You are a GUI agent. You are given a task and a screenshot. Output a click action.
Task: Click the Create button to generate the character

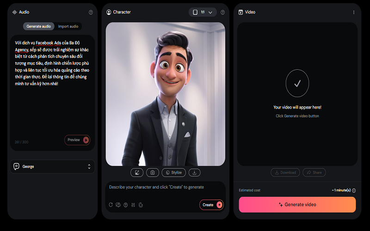211,205
